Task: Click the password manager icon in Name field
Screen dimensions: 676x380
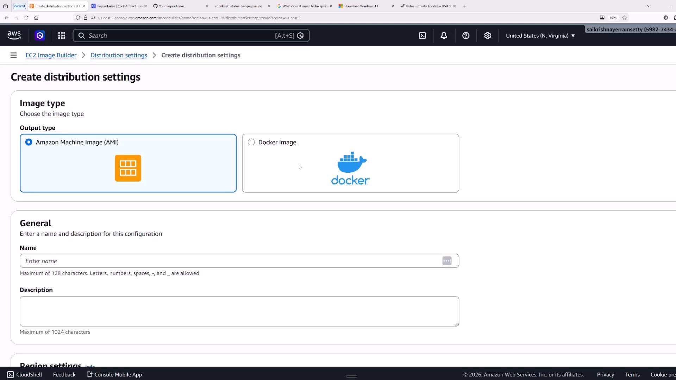Action: 447,261
